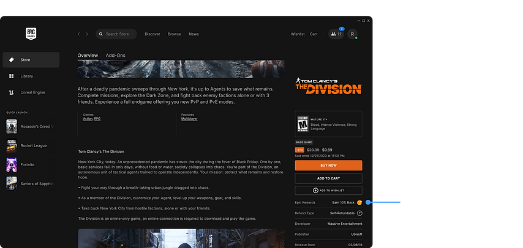Click the ESRB Mature rating icon
The width and height of the screenshot is (523, 248).
pos(303,124)
